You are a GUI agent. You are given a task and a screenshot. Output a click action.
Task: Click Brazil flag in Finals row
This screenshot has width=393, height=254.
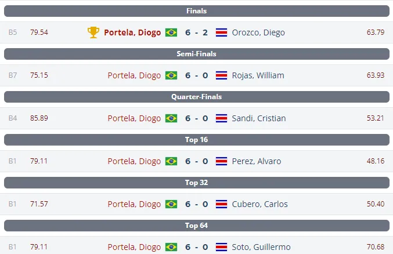(x=171, y=32)
